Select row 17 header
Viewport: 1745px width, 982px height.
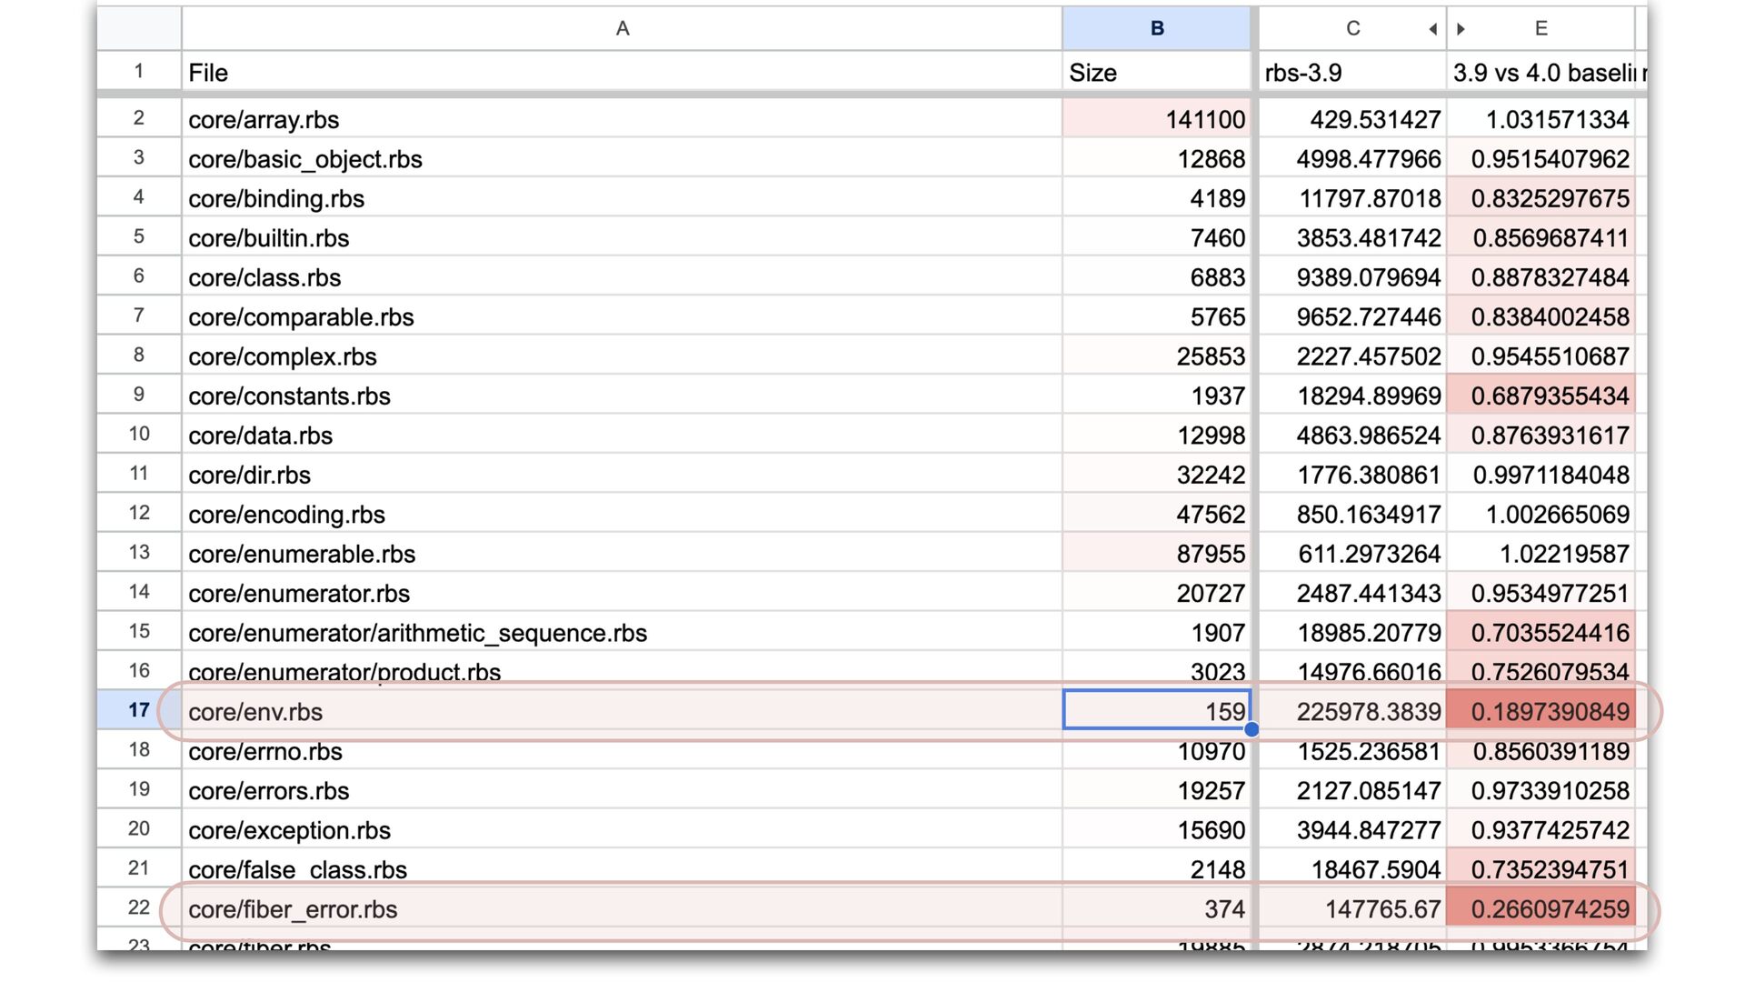[x=138, y=710]
